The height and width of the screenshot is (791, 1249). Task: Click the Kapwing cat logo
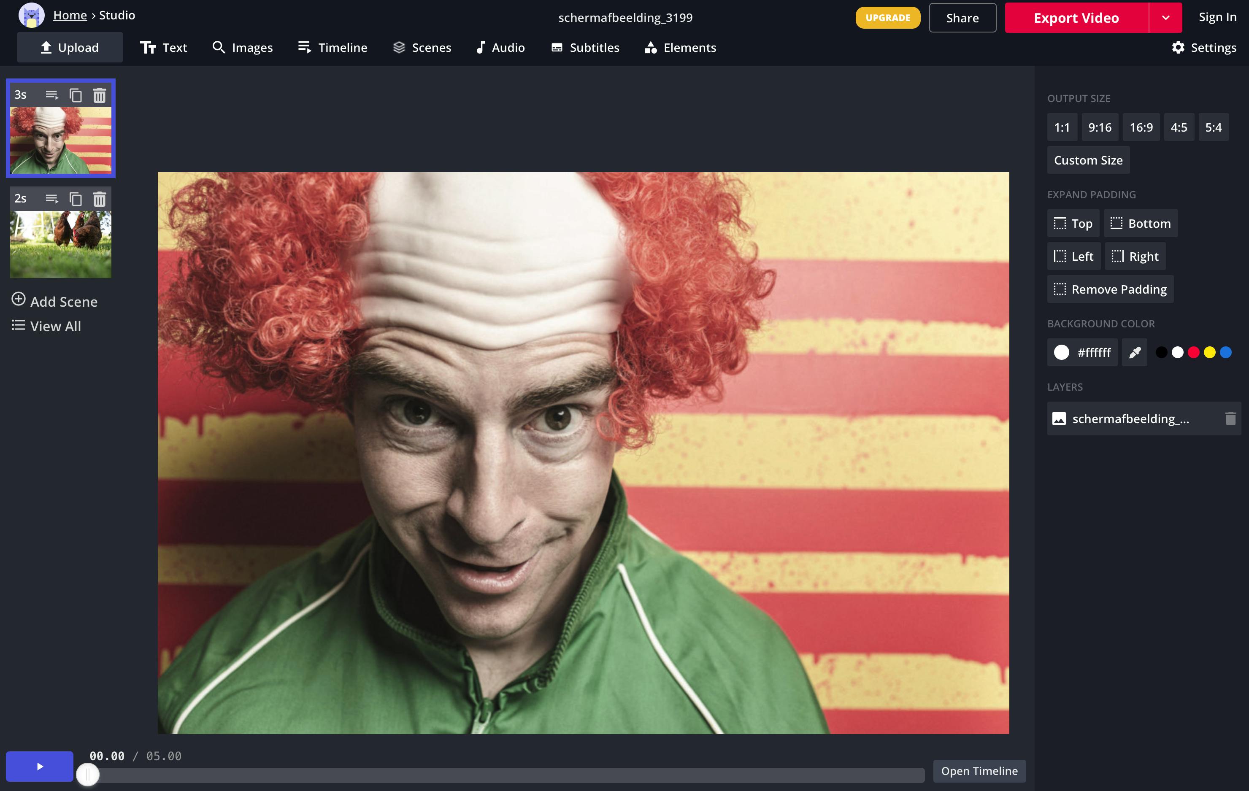coord(31,15)
